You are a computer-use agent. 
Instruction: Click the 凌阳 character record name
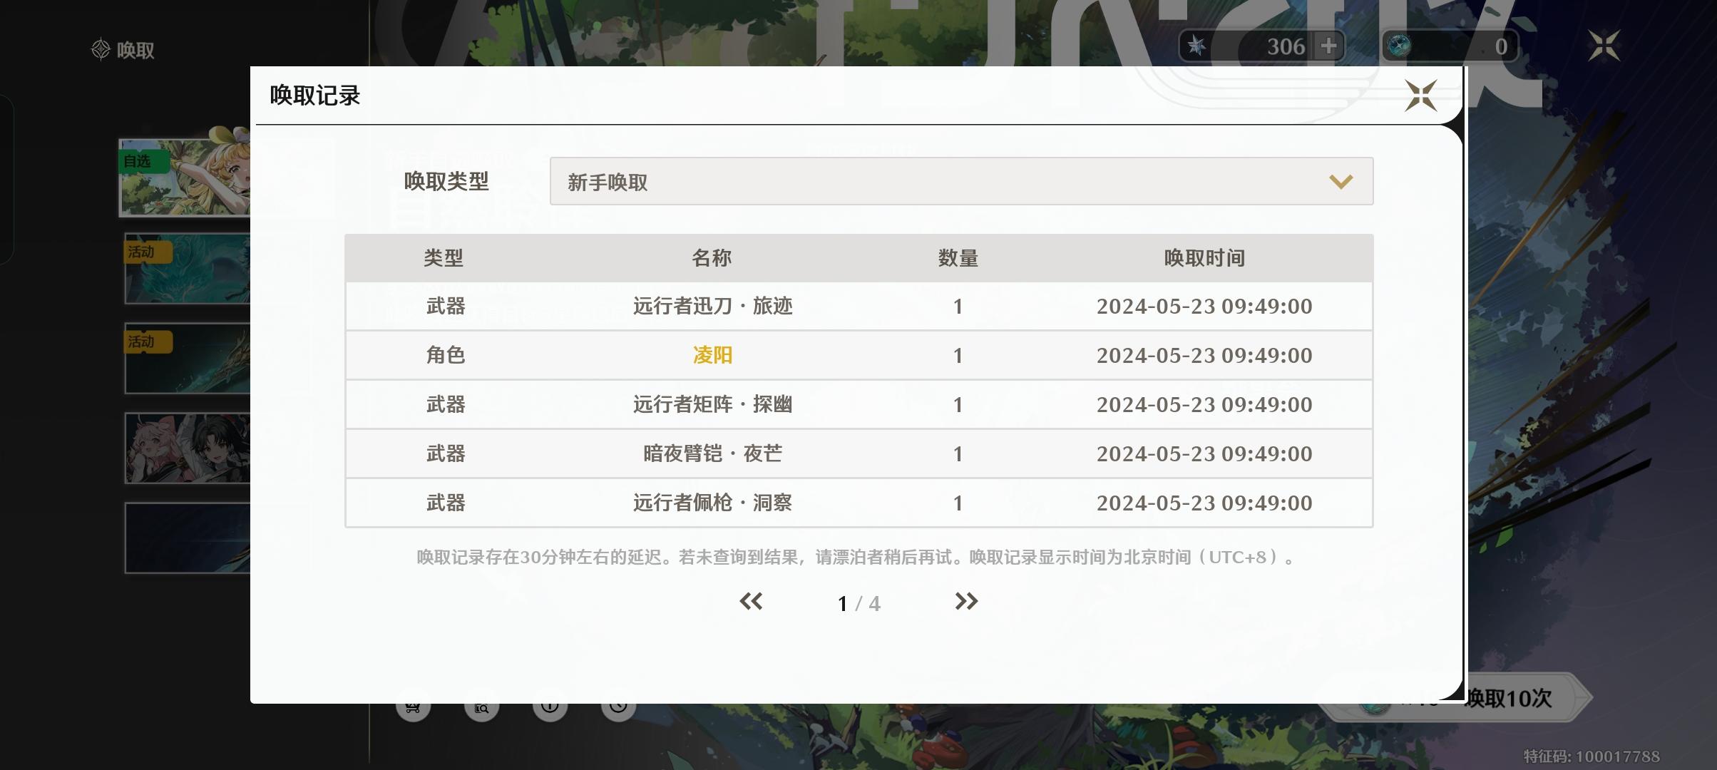(712, 355)
